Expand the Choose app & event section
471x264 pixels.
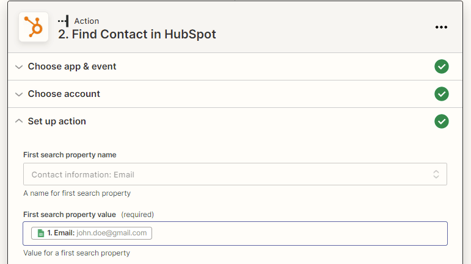click(x=19, y=67)
